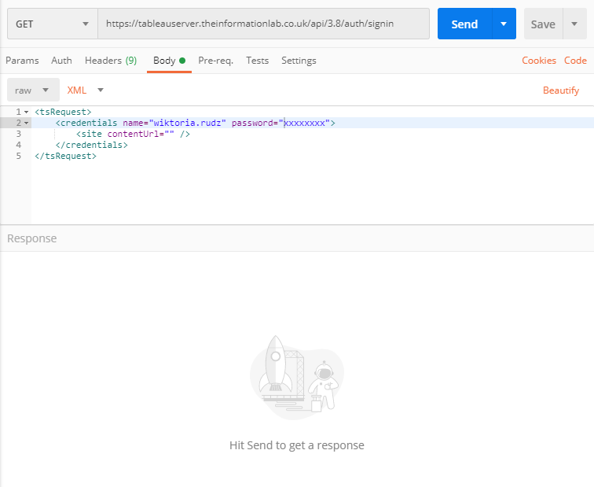Switch to the Tests tab
The height and width of the screenshot is (487, 594).
pyautogui.click(x=257, y=61)
